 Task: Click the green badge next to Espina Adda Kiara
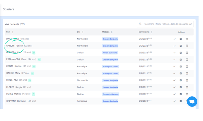[x=39, y=60]
